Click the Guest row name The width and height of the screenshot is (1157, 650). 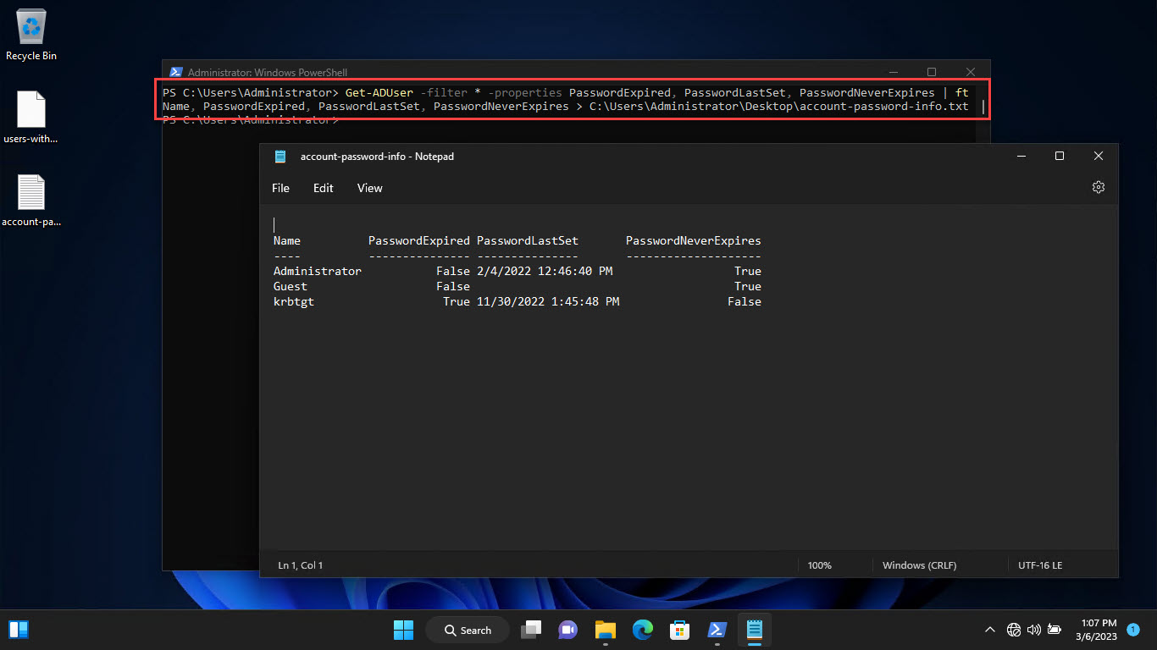(x=291, y=287)
